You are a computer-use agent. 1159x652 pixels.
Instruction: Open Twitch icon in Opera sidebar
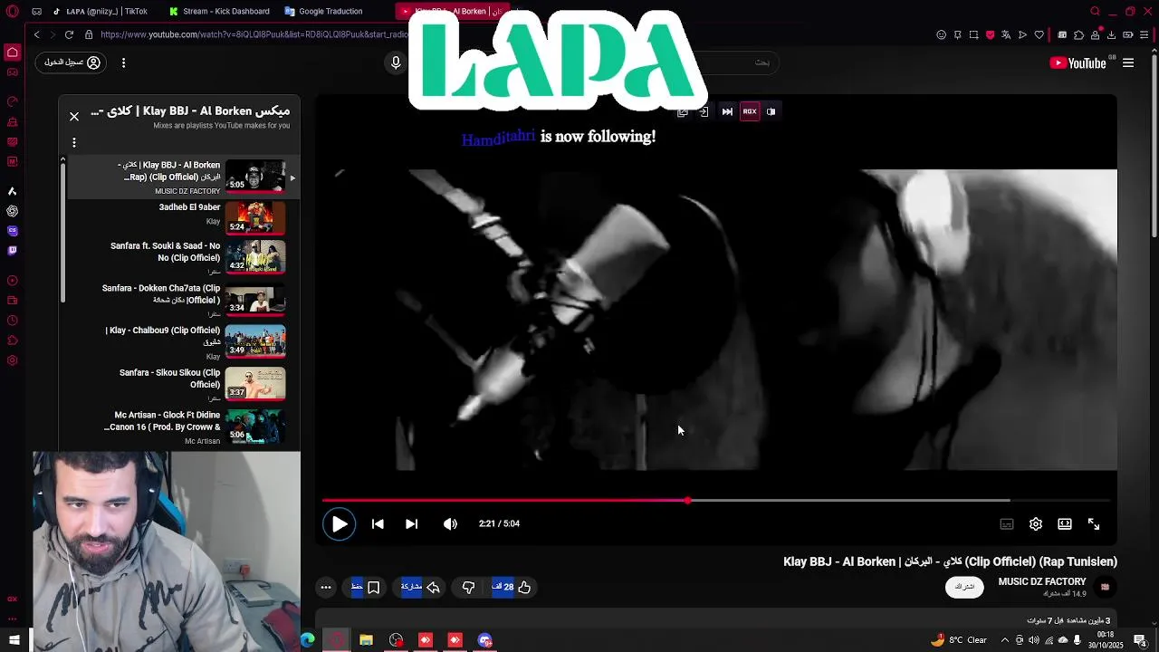(x=12, y=250)
